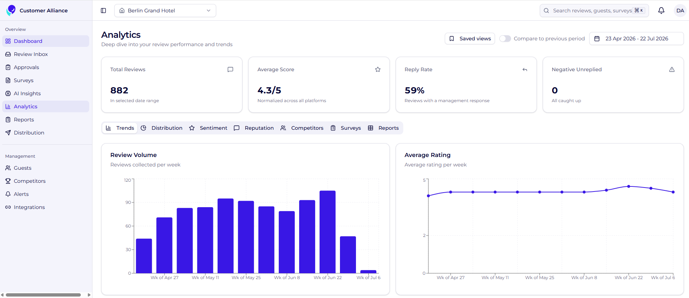Click the Average Score star icon
The height and width of the screenshot is (298, 689).
click(378, 69)
